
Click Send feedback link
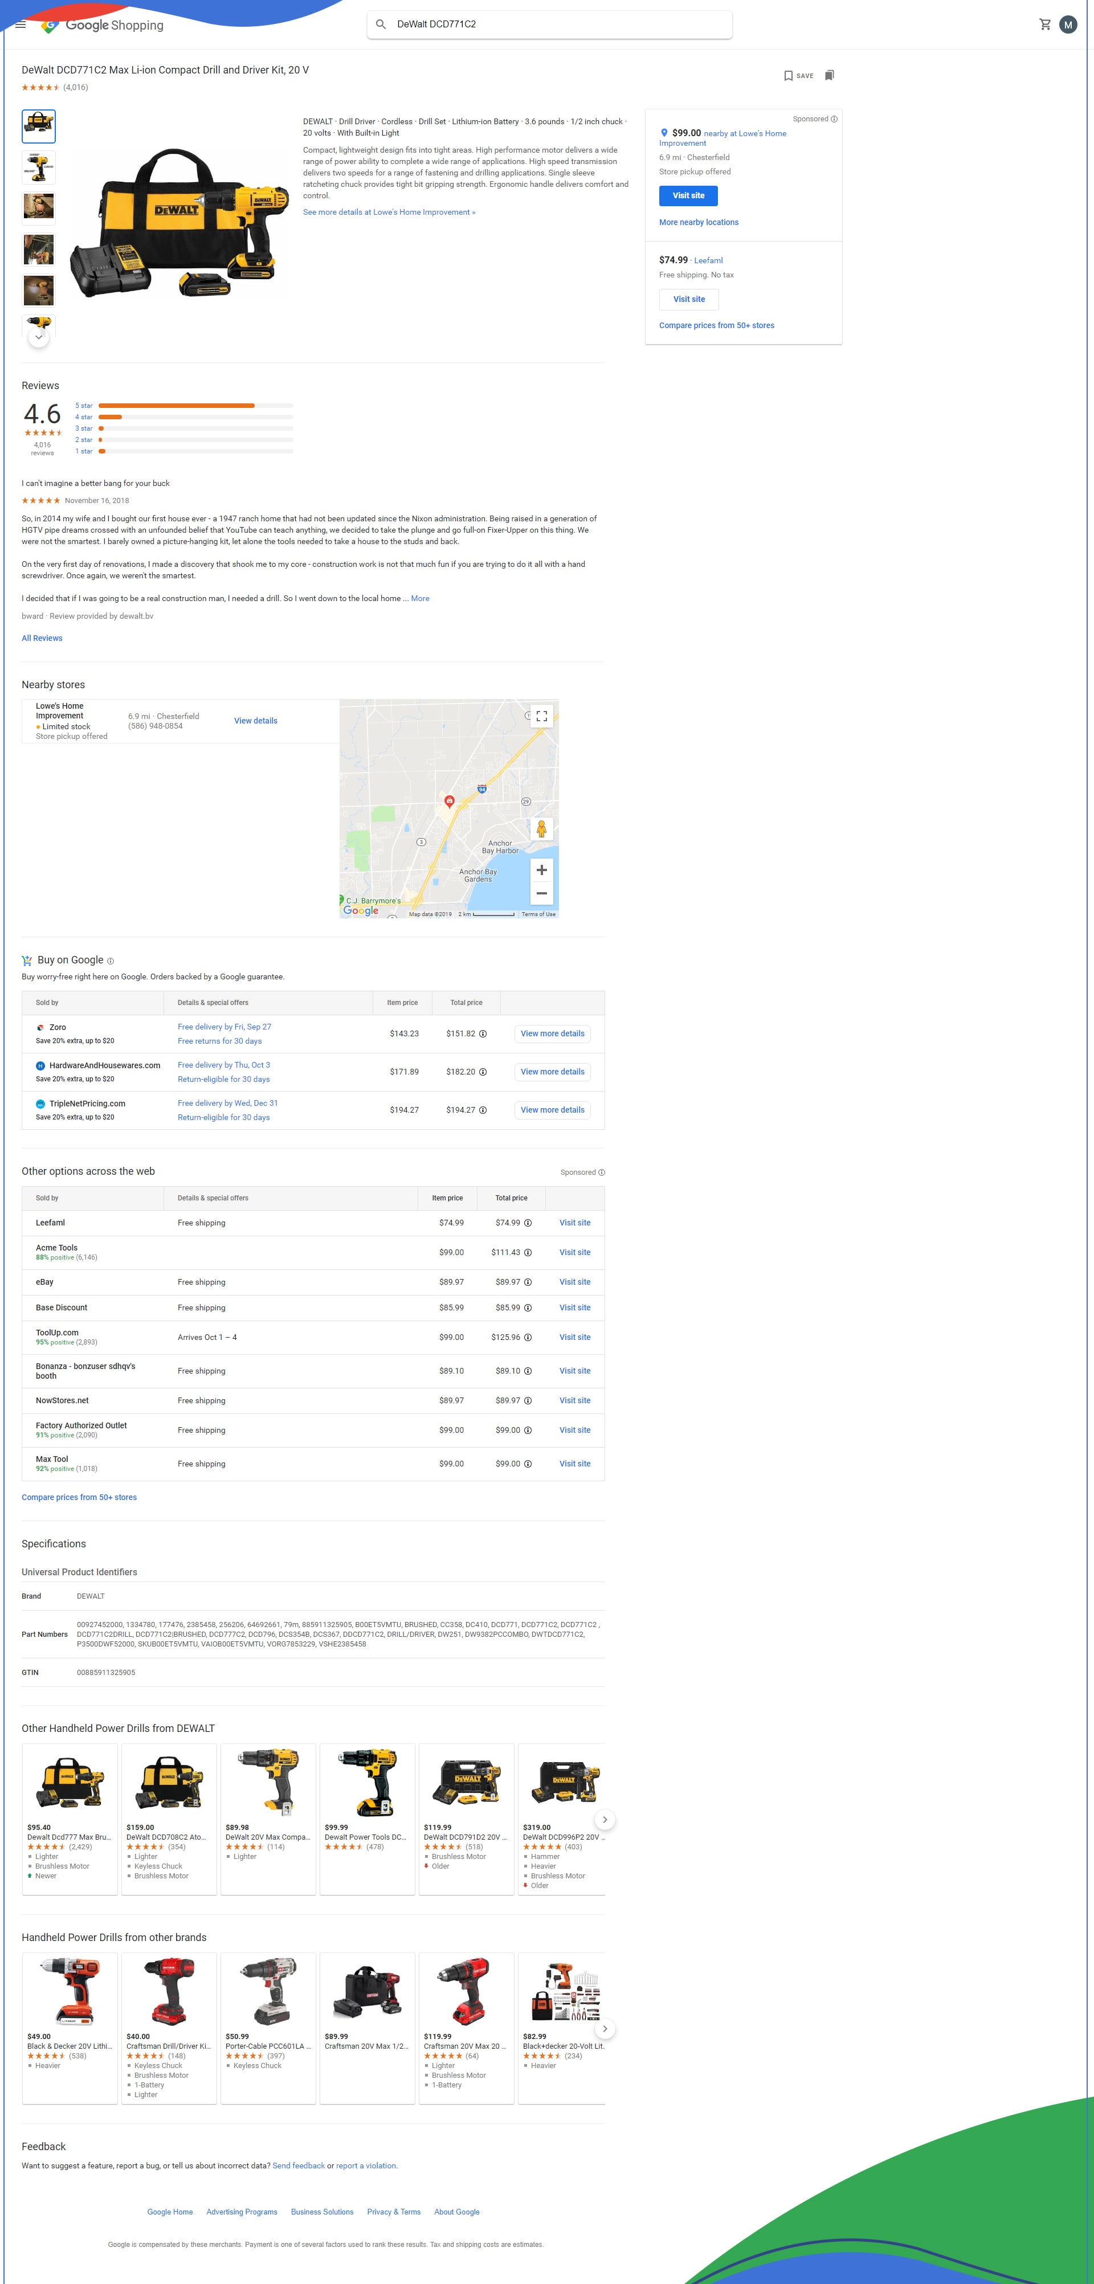pos(299,2166)
